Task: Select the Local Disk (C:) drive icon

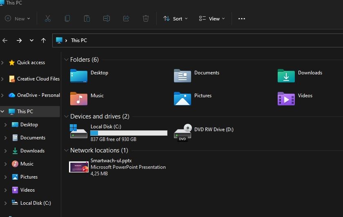Action: click(78, 131)
